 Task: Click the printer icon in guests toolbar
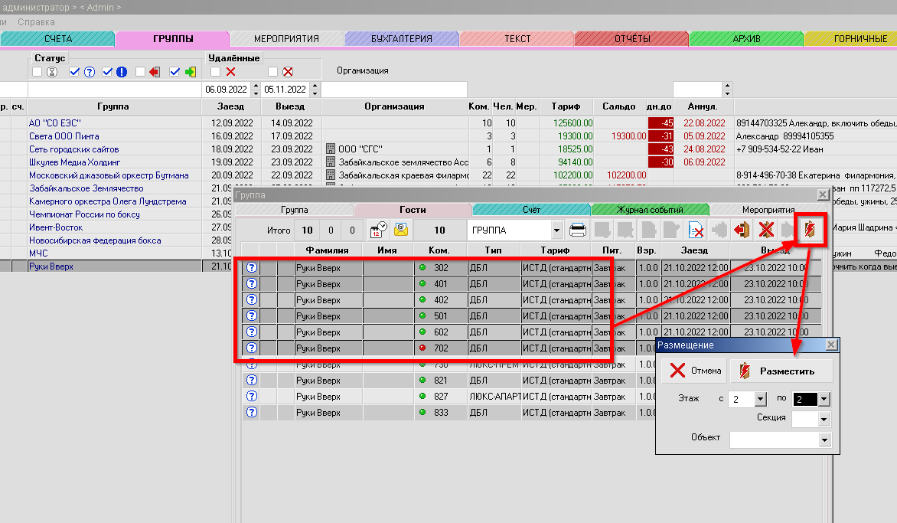point(579,230)
